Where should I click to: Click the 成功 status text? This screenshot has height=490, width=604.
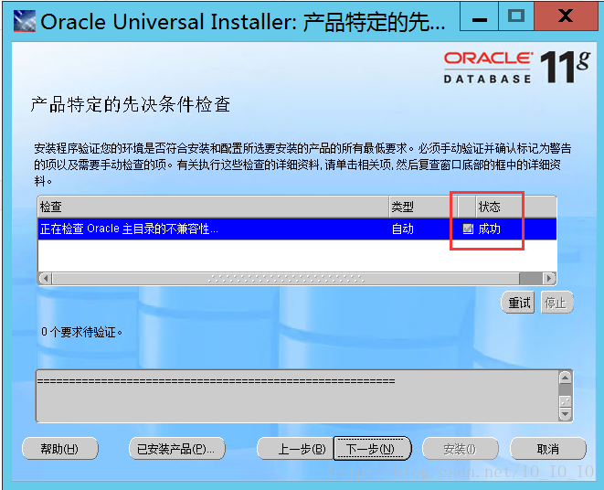[489, 229]
